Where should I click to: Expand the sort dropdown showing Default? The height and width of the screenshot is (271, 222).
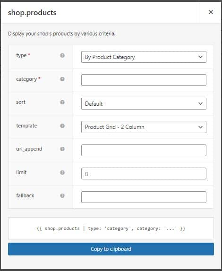point(144,103)
